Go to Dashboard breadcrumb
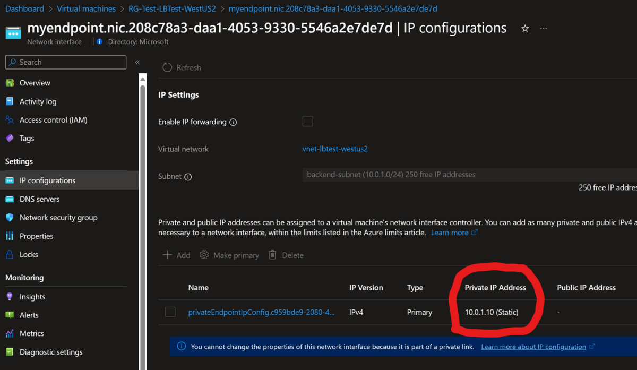 point(25,9)
